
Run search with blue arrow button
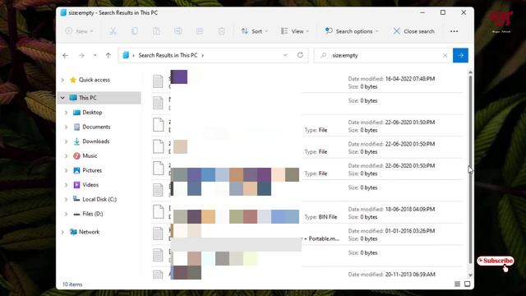point(460,55)
